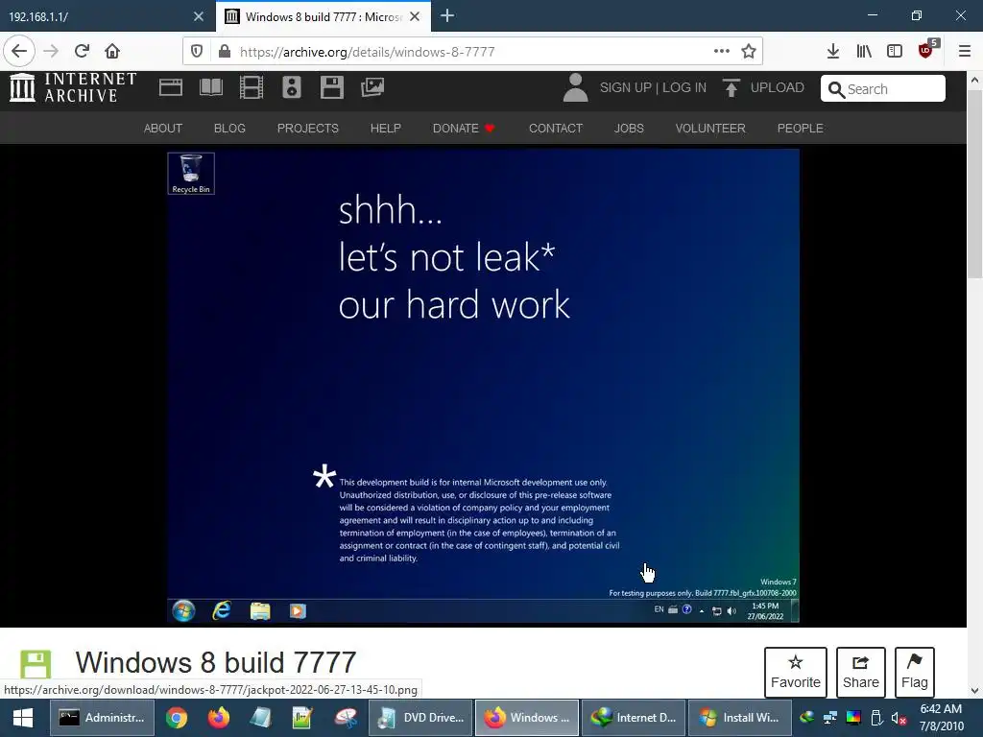Open the Texts book icon
Screen dimensions: 983x737
(x=211, y=87)
